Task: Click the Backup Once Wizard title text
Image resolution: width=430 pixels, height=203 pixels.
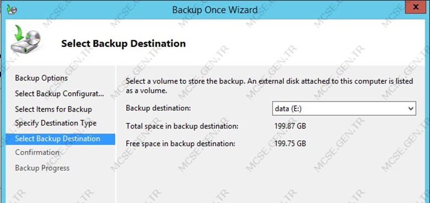Action: (x=215, y=10)
